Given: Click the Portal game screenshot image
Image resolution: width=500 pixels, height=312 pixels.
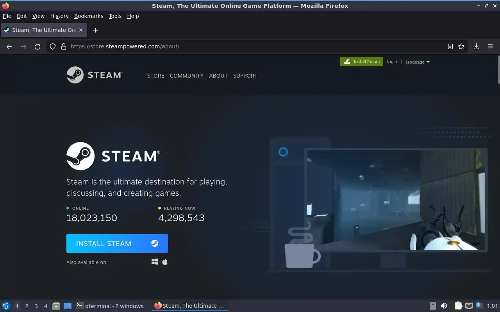Looking at the screenshot, I should click(x=396, y=200).
